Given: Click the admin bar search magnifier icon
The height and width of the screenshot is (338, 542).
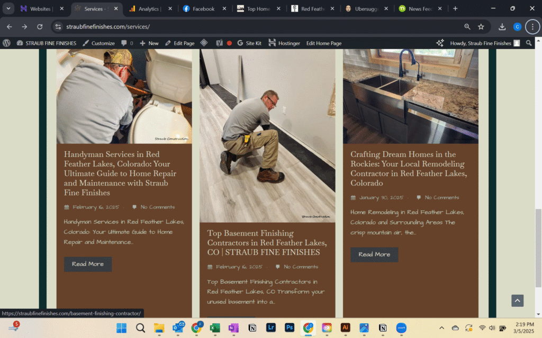Looking at the screenshot, I should point(529,43).
